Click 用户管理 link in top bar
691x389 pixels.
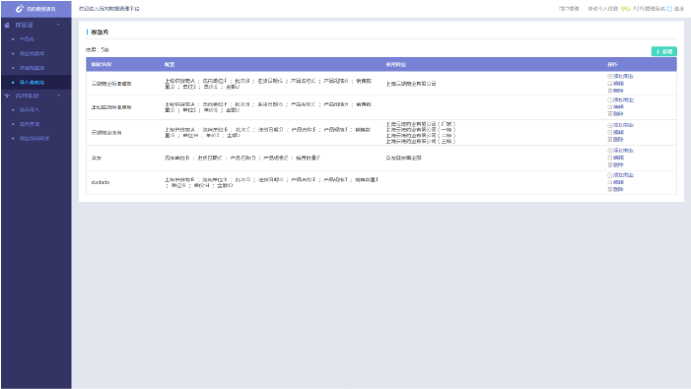click(x=569, y=8)
